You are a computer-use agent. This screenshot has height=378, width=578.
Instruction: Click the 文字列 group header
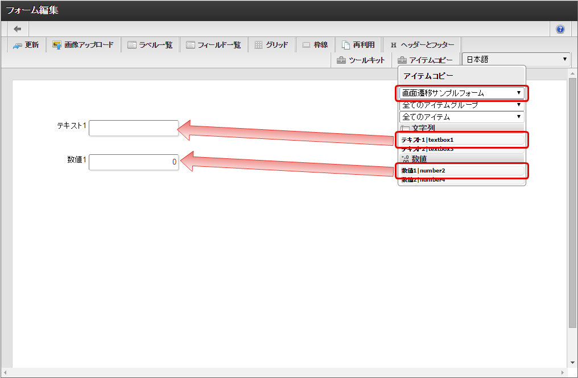pyautogui.click(x=461, y=128)
